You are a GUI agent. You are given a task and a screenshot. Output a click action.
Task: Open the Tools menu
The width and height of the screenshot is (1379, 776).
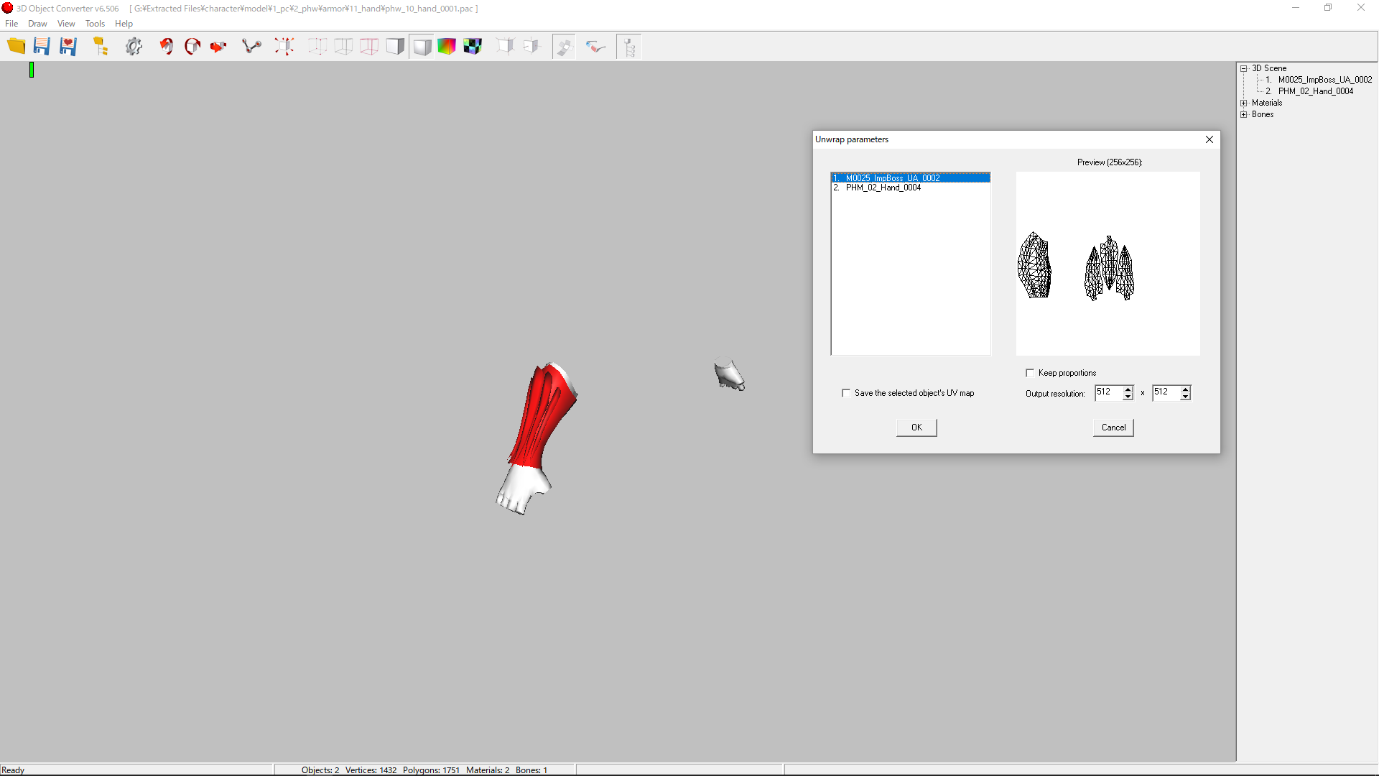coord(95,24)
